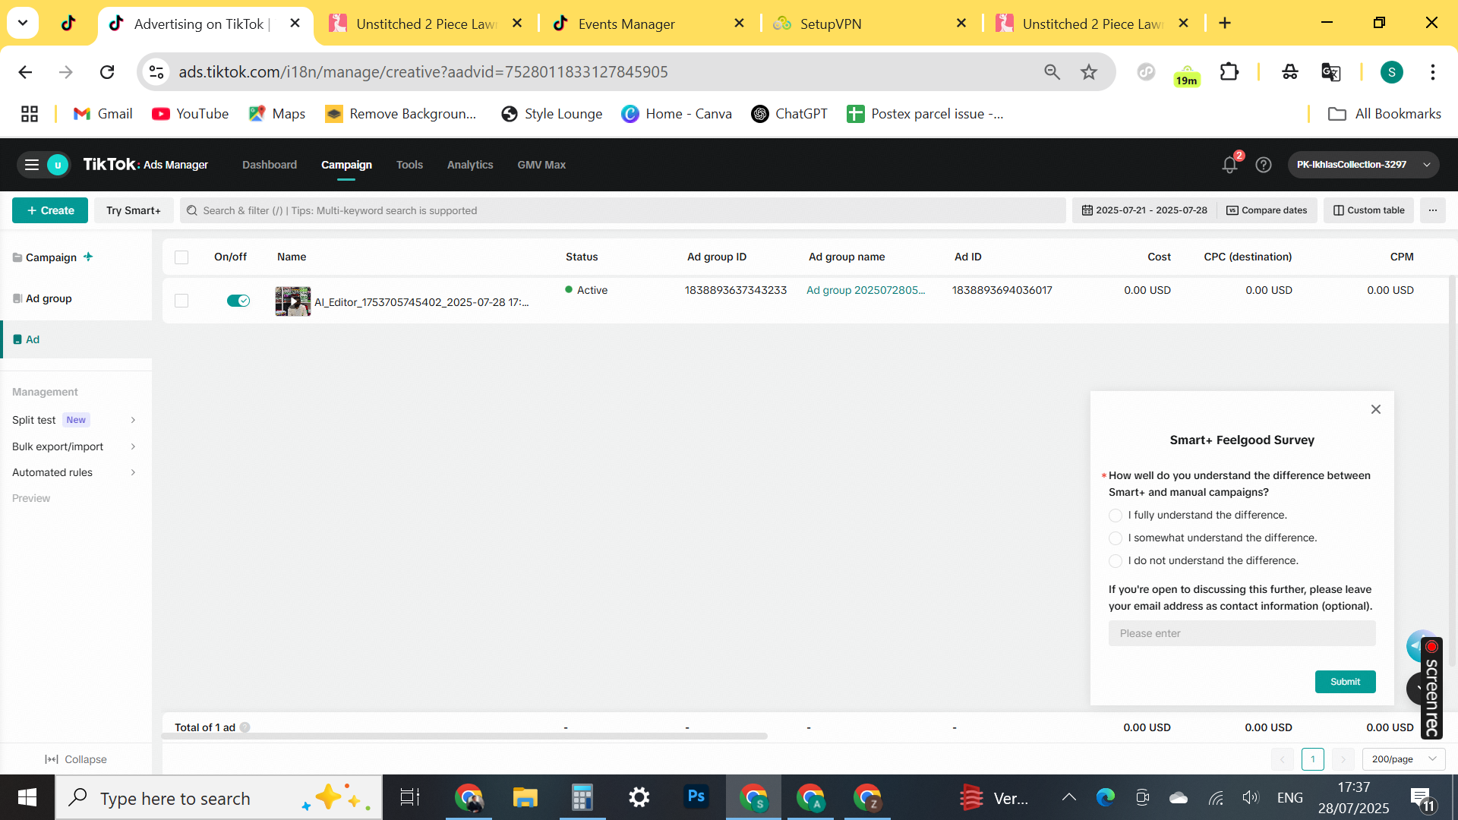The height and width of the screenshot is (820, 1458).
Task: Open the Home - Canva bookmark
Action: point(677,114)
